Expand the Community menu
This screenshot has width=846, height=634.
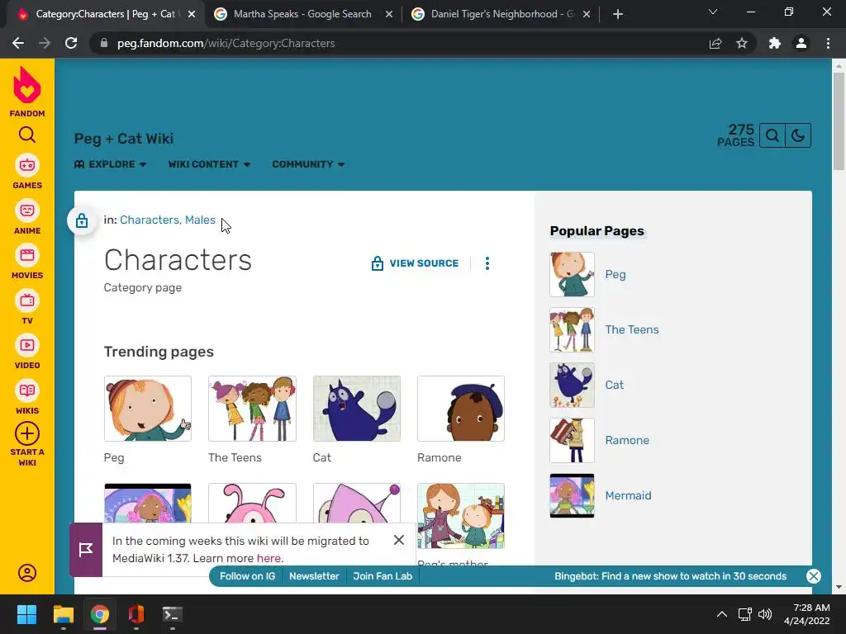pos(308,164)
